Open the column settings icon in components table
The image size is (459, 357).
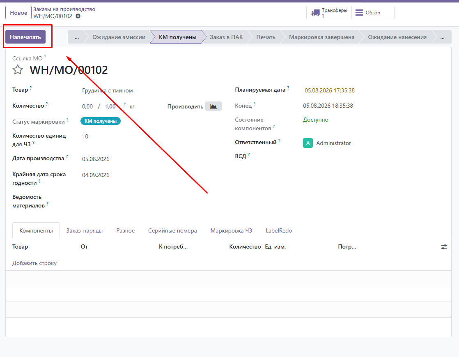(x=444, y=247)
